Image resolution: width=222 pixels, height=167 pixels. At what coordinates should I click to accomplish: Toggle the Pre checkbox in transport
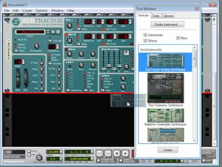29,154
